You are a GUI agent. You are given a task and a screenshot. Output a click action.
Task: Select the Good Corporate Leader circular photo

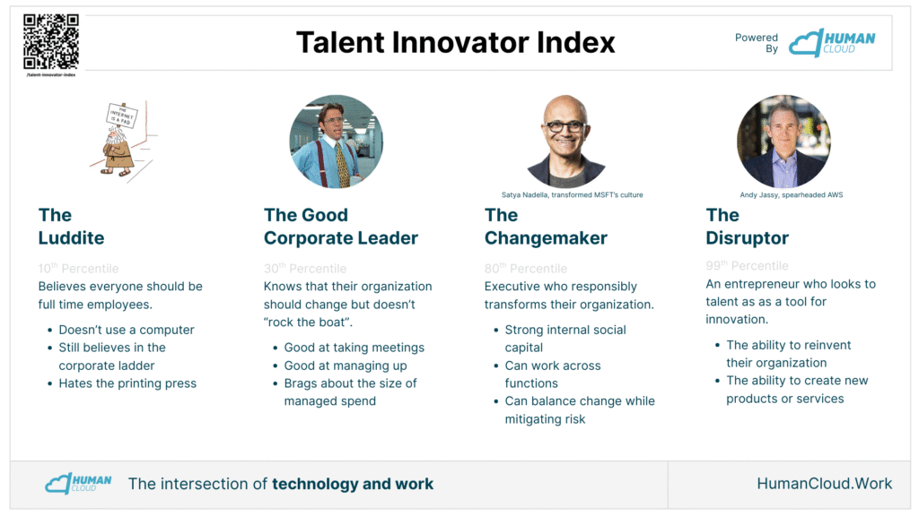(x=337, y=142)
